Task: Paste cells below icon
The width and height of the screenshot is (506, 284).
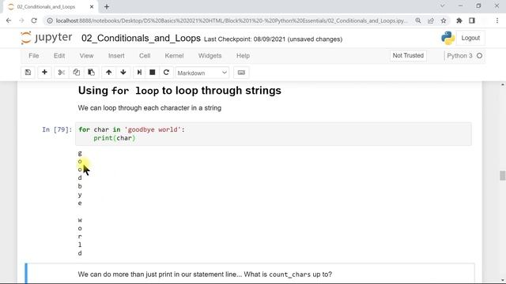Action: 92,73
